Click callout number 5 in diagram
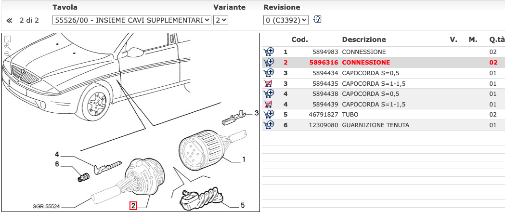The height and width of the screenshot is (212, 505). [242, 205]
